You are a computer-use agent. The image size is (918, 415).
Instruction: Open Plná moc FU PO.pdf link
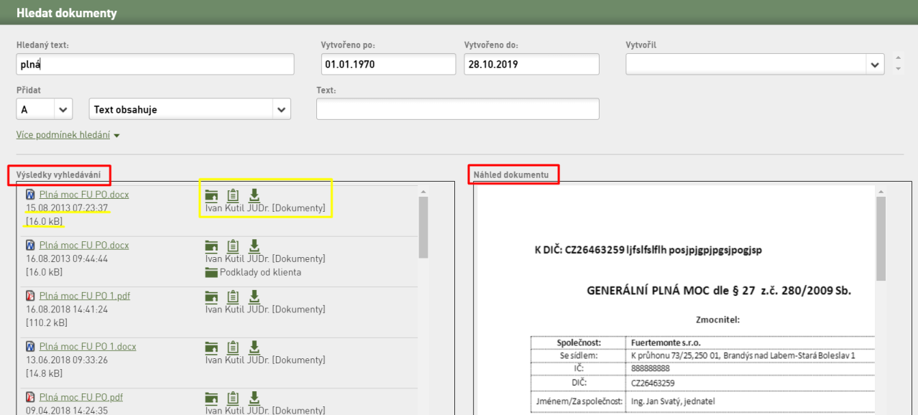[x=81, y=397]
